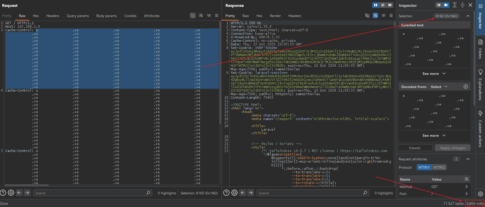Click the Request search input field

pyautogui.click(x=93, y=193)
